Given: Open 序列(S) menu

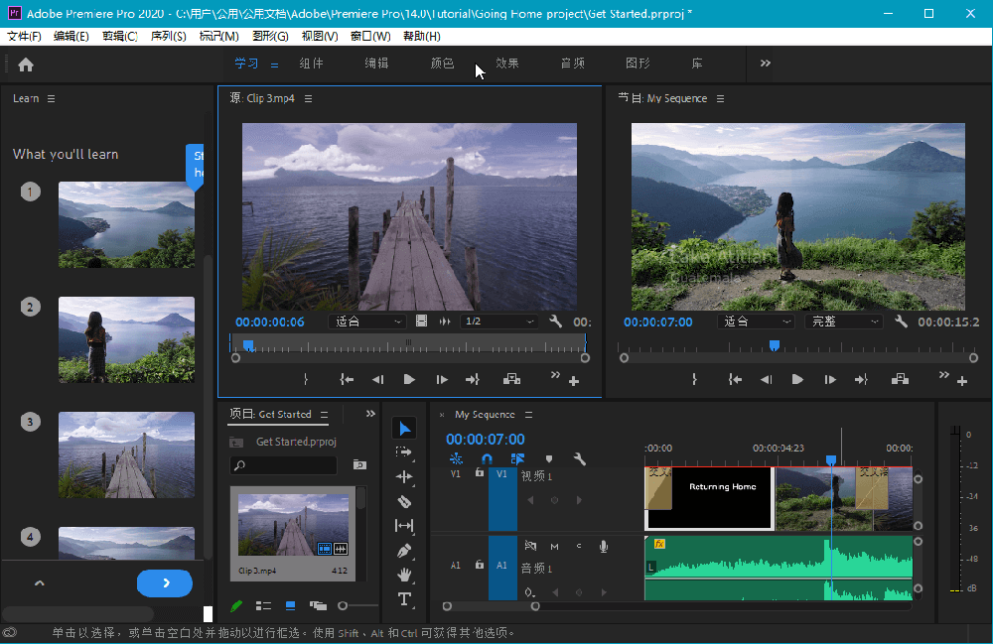Looking at the screenshot, I should click(x=168, y=36).
